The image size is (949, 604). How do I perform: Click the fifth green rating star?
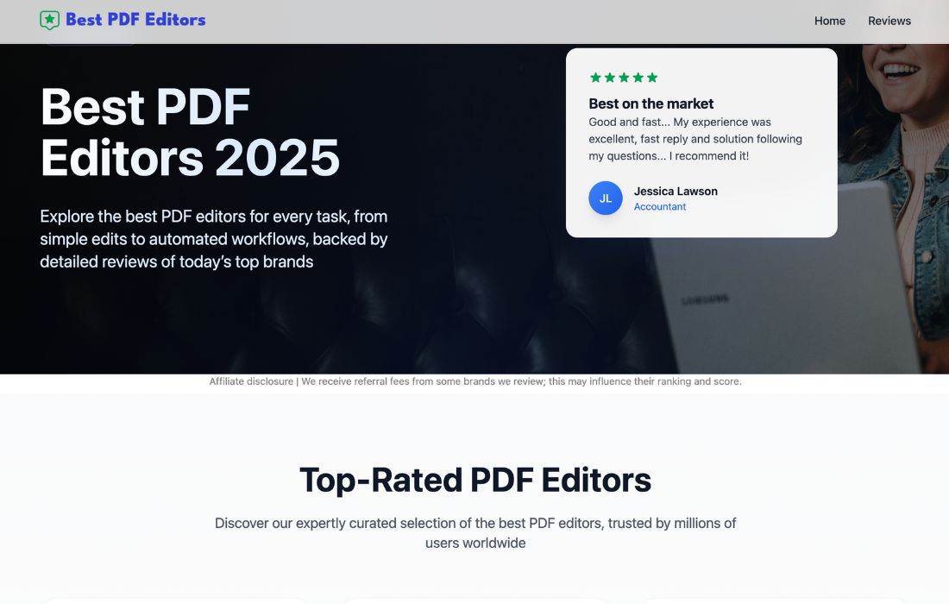click(652, 78)
